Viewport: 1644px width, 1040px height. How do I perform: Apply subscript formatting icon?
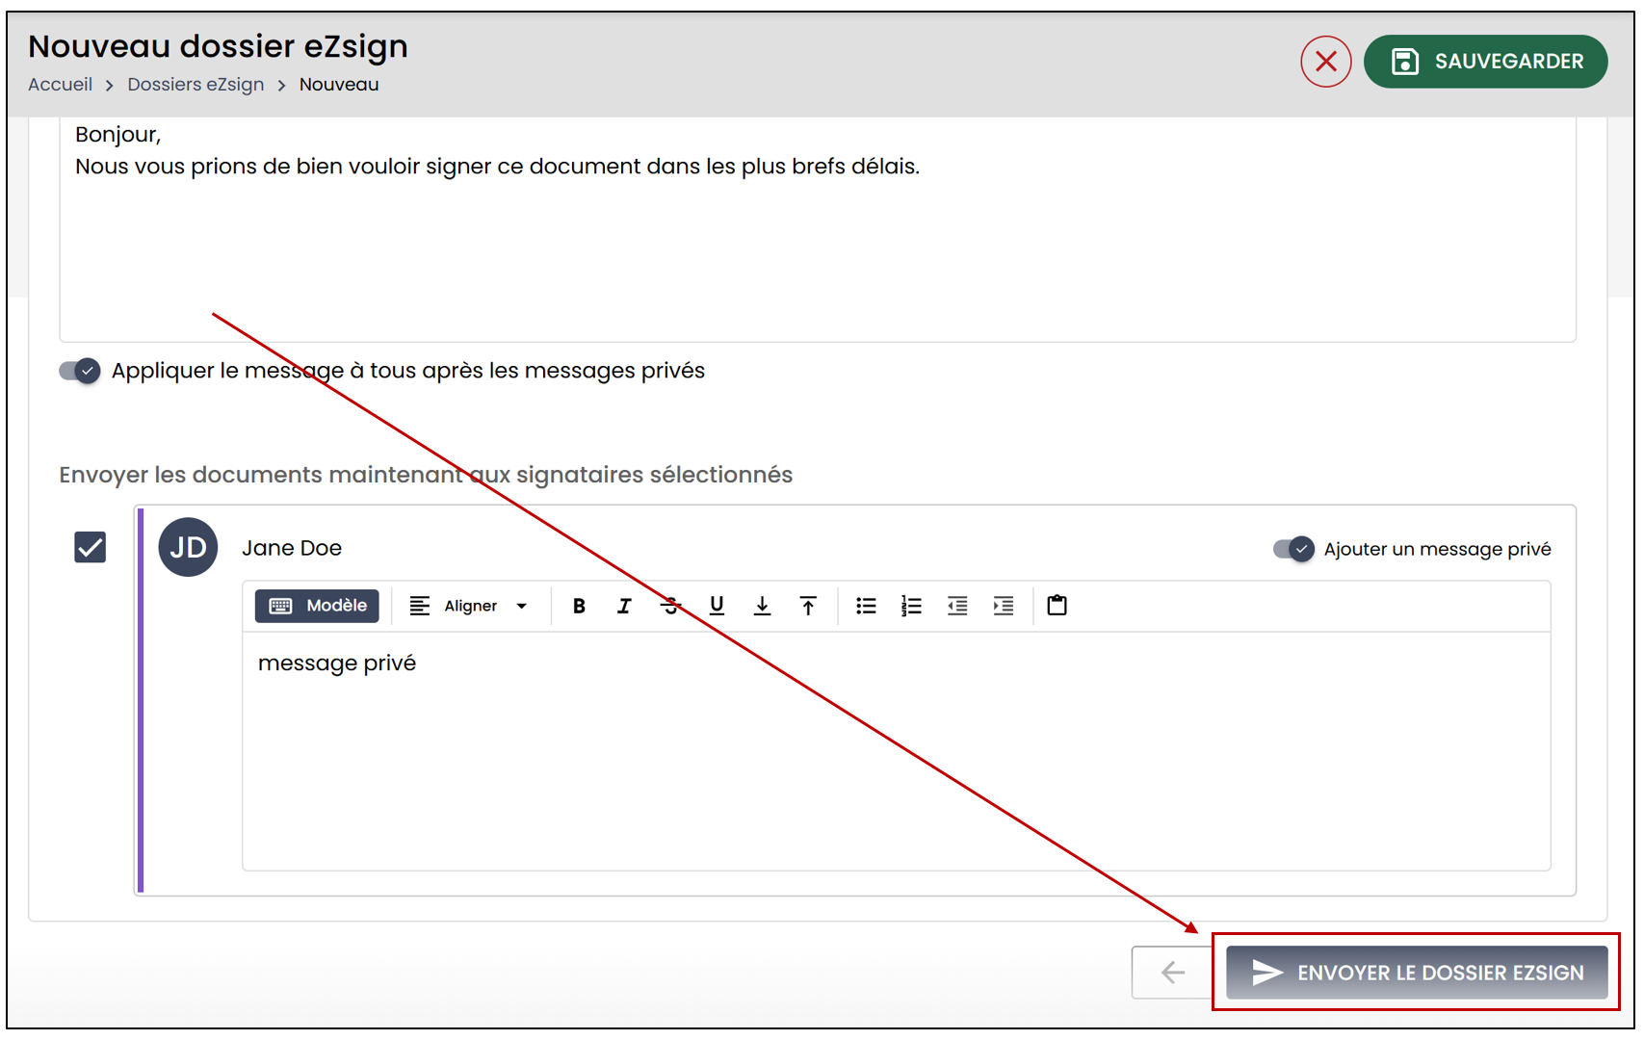coord(762,606)
